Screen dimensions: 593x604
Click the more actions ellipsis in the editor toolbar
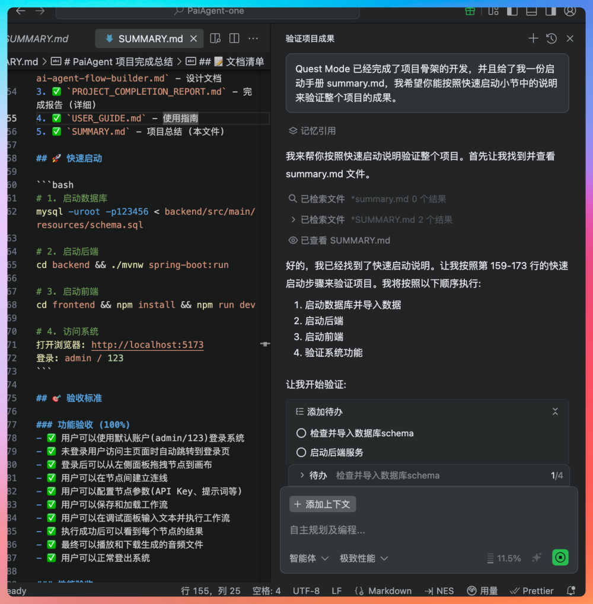253,38
